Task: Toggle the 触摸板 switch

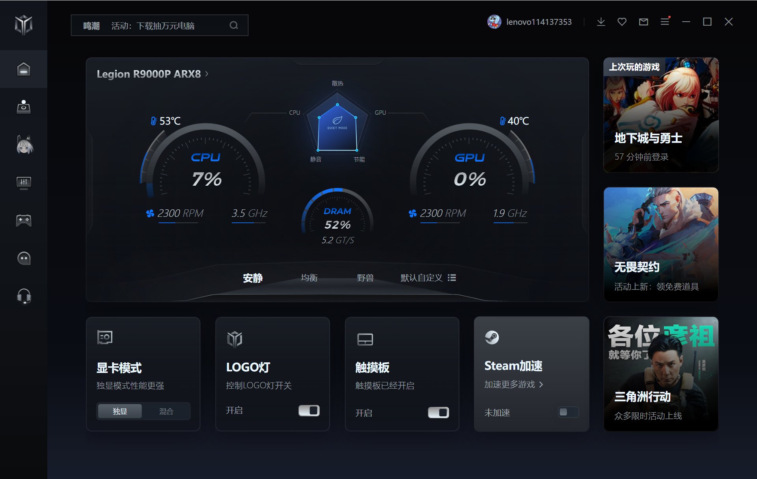Action: tap(438, 412)
